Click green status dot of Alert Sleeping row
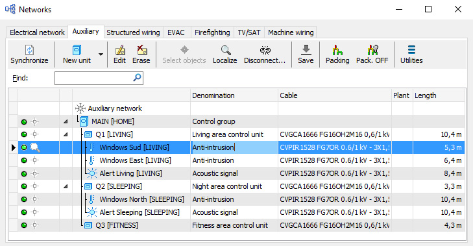Viewport: 473px width, 246px height. 24,212
